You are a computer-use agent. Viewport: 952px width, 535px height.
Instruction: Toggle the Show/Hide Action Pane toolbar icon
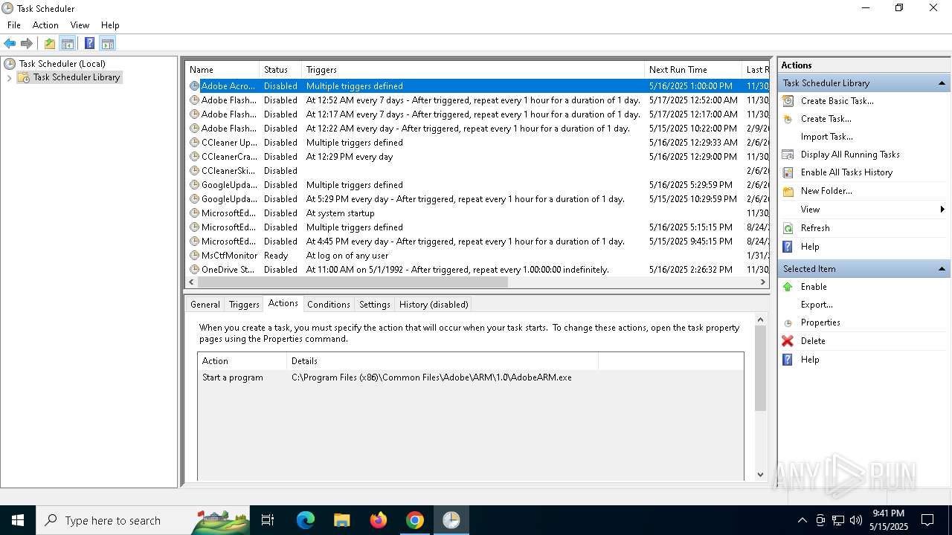pos(108,43)
